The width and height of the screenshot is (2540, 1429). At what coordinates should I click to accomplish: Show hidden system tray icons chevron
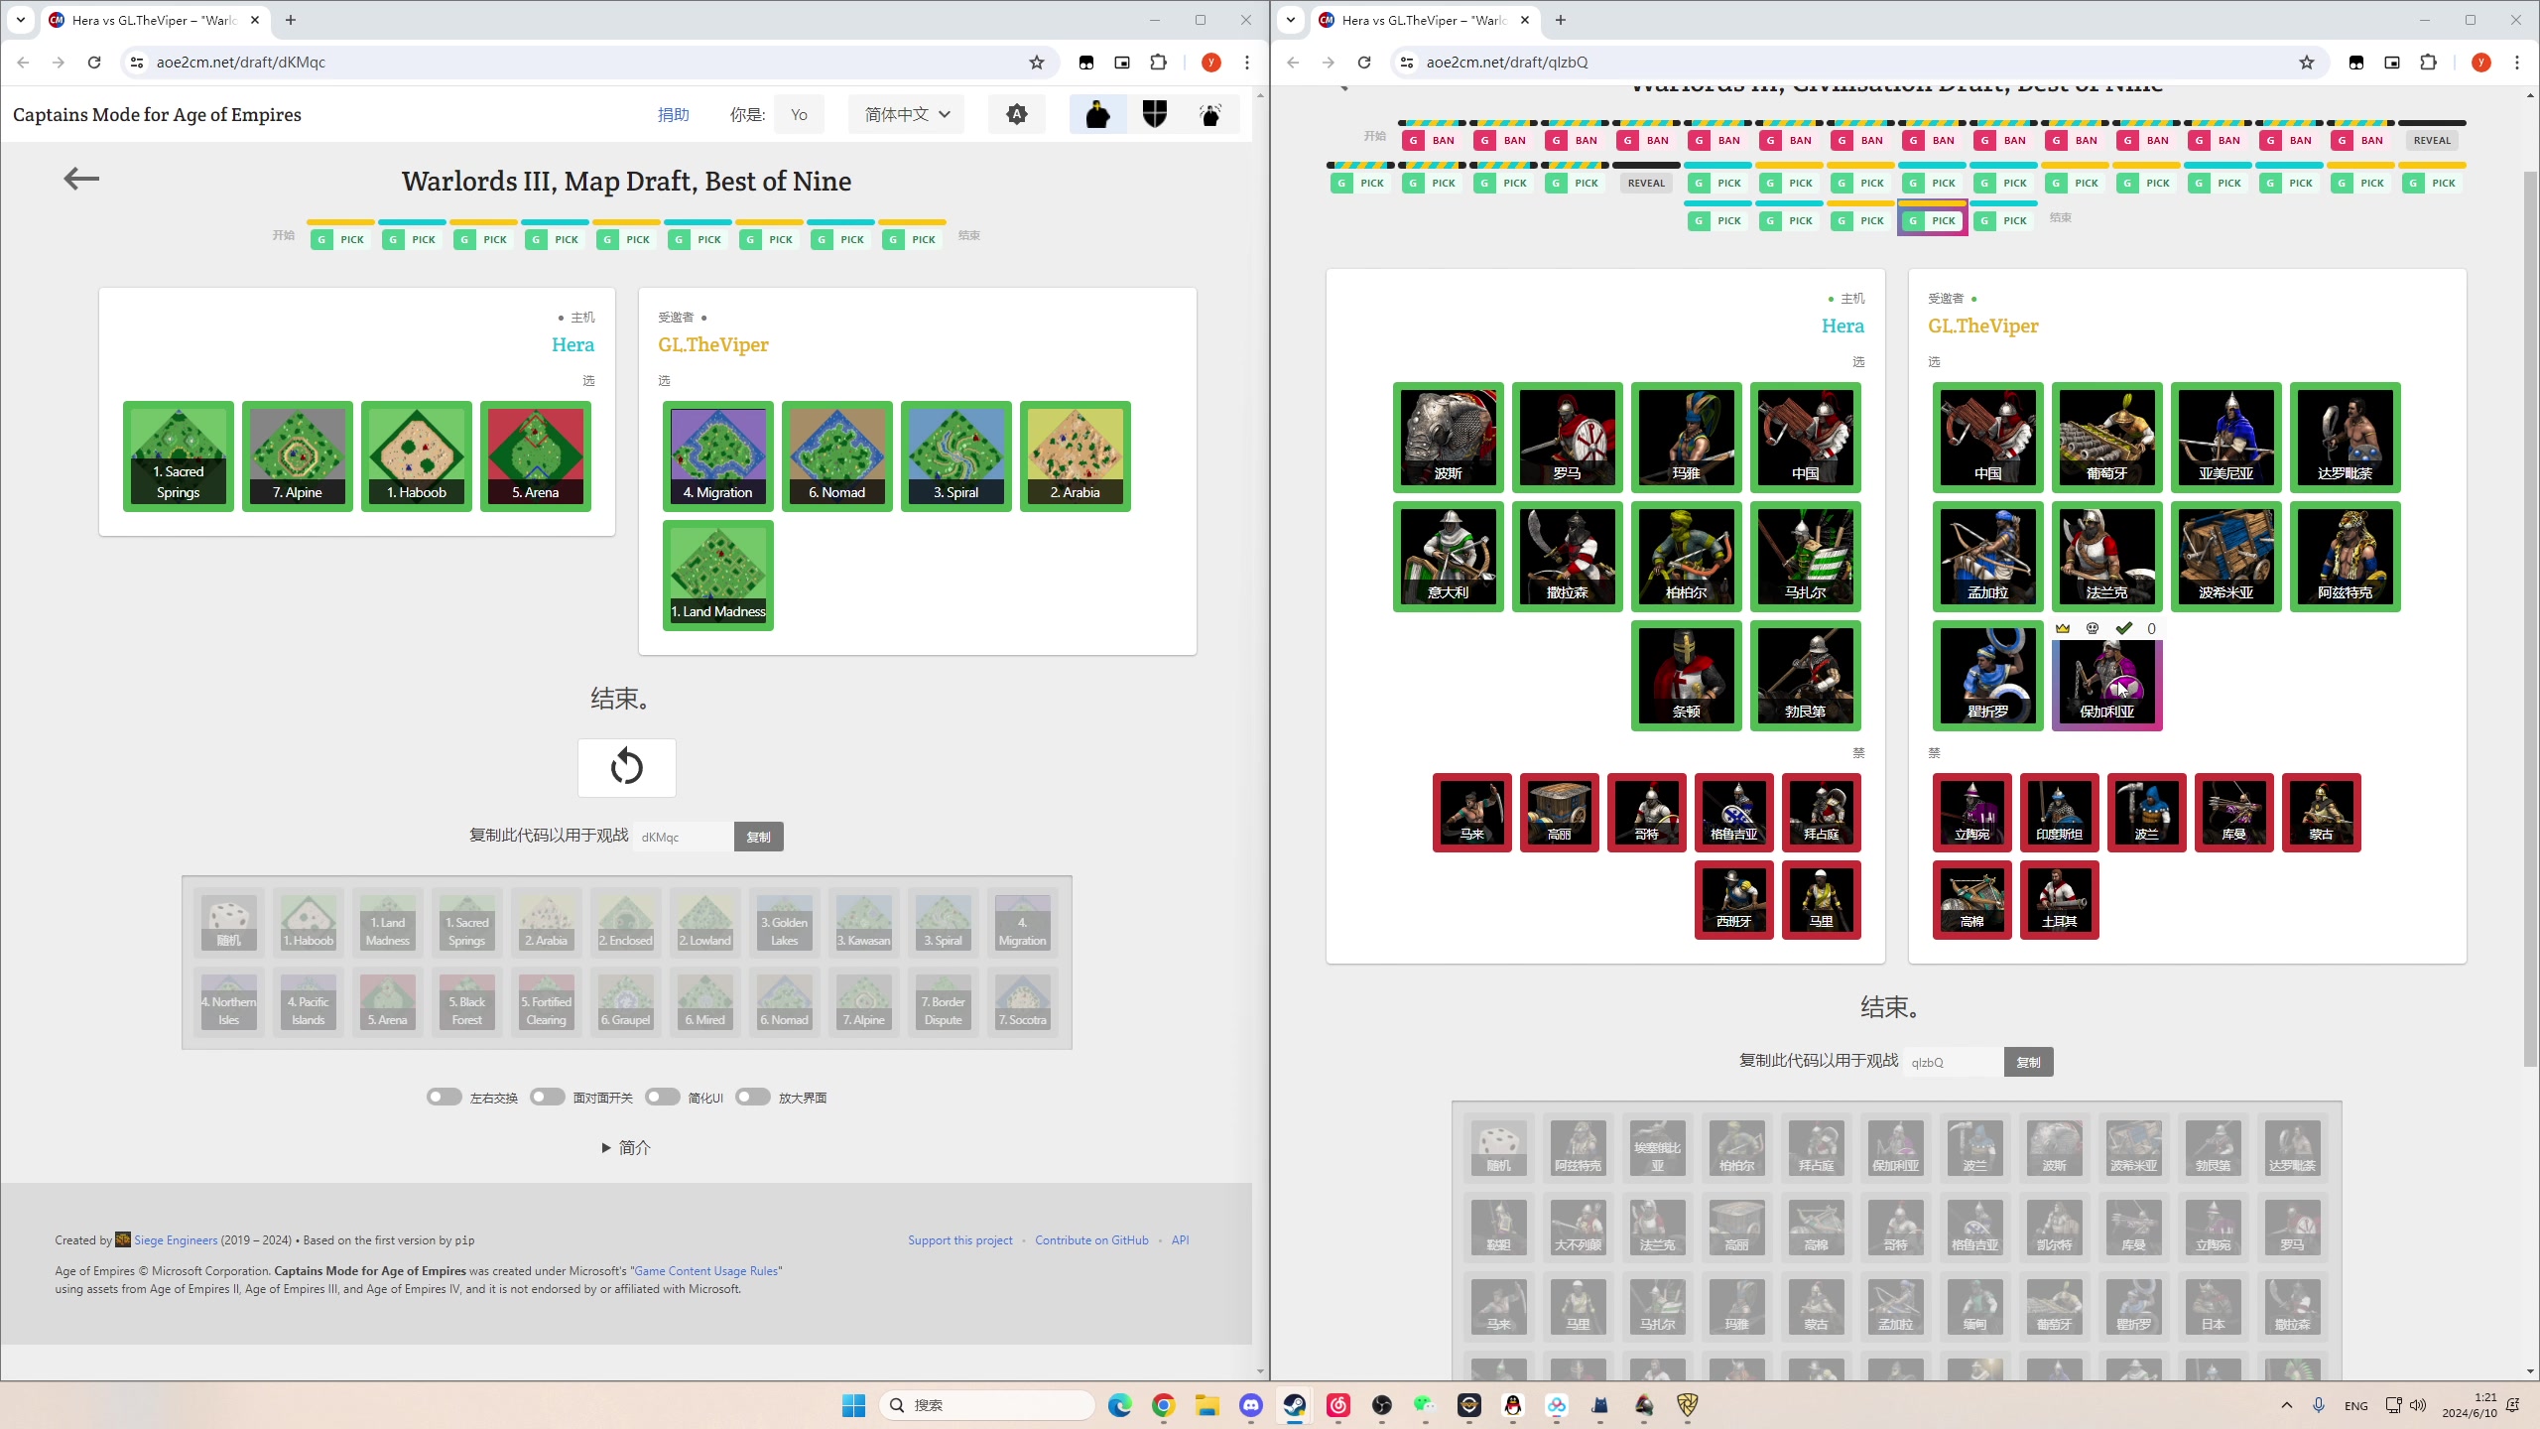[2287, 1405]
